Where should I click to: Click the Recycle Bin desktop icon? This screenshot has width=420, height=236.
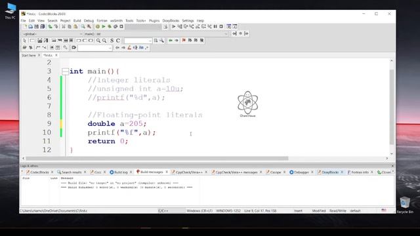pos(405,205)
